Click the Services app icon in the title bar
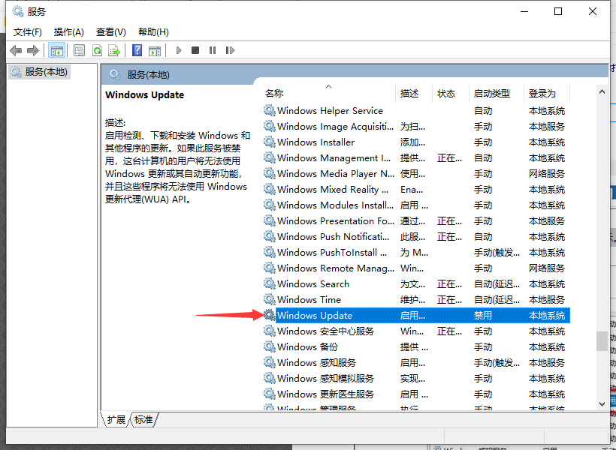The width and height of the screenshot is (616, 450). tap(18, 11)
